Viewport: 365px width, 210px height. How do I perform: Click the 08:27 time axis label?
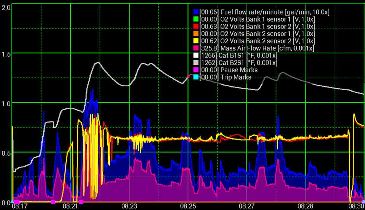tap(246, 206)
